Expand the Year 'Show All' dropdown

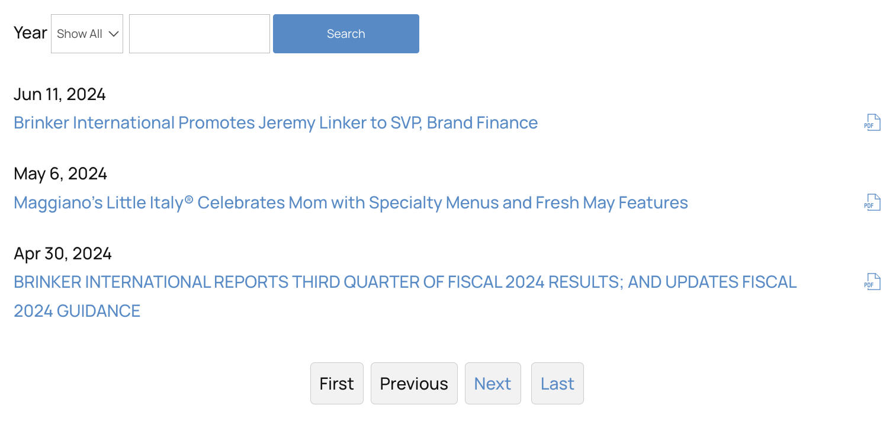coord(87,34)
